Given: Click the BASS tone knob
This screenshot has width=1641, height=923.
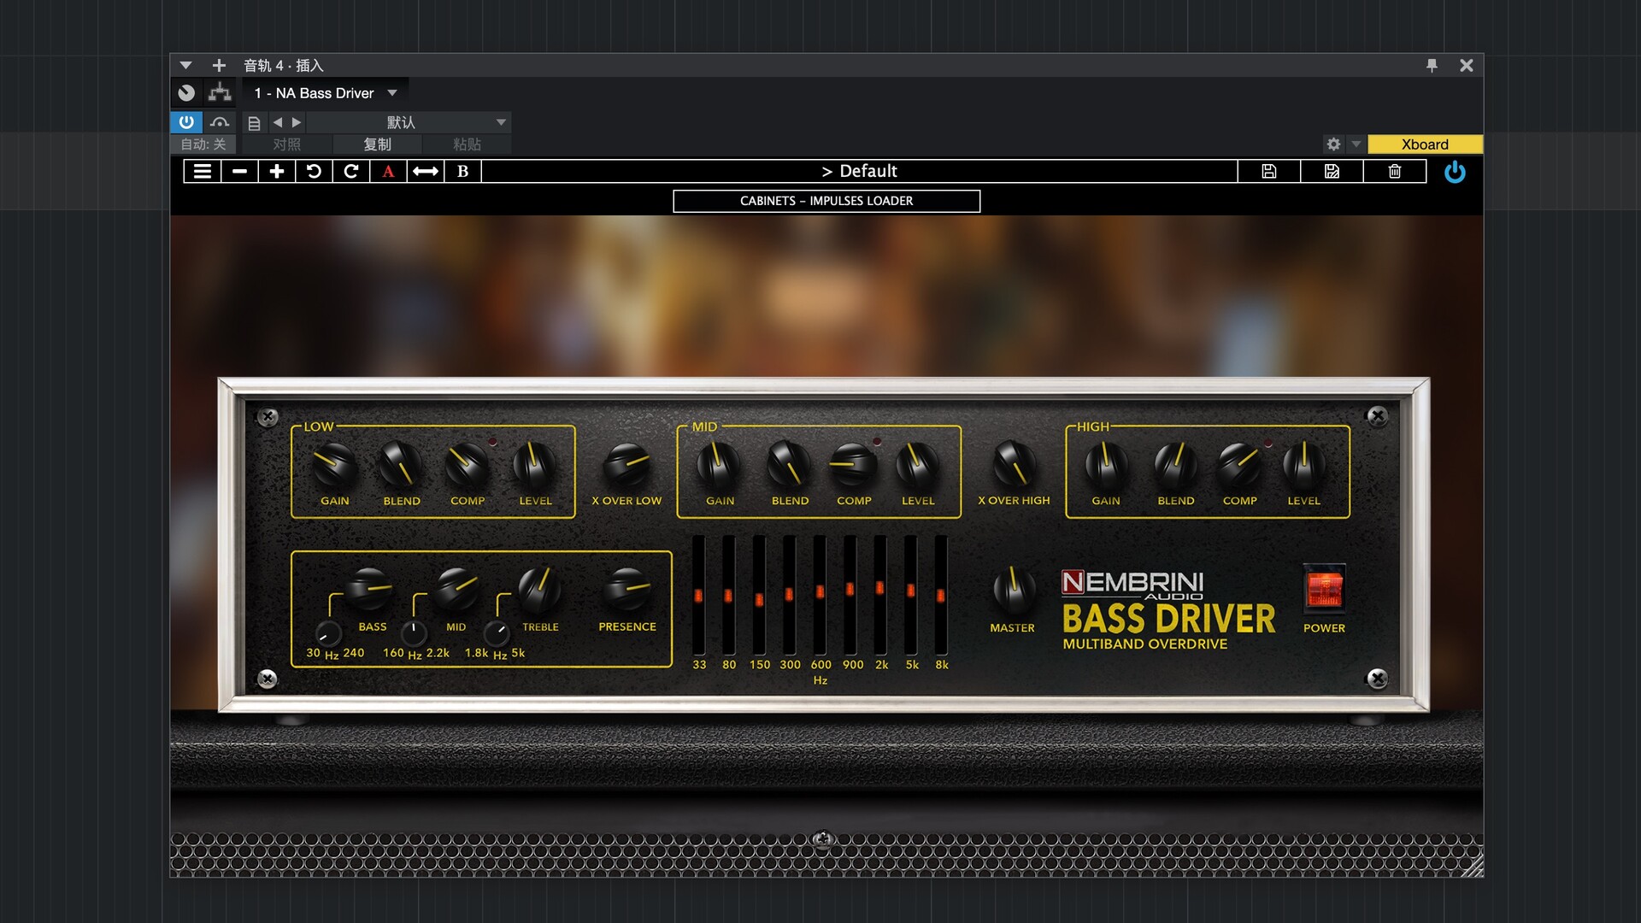Looking at the screenshot, I should (x=369, y=590).
